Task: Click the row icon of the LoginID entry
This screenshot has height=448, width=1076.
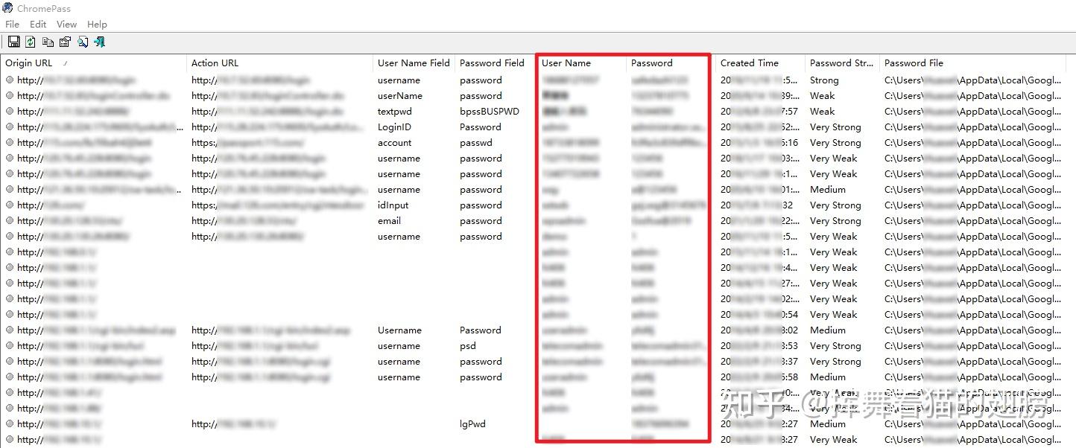Action: click(x=10, y=127)
